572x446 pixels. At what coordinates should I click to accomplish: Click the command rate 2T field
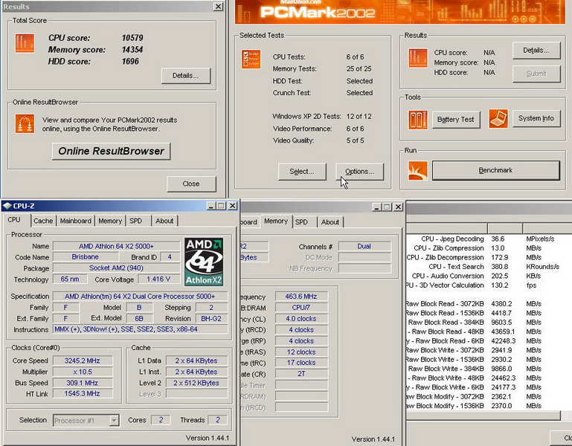[301, 374]
